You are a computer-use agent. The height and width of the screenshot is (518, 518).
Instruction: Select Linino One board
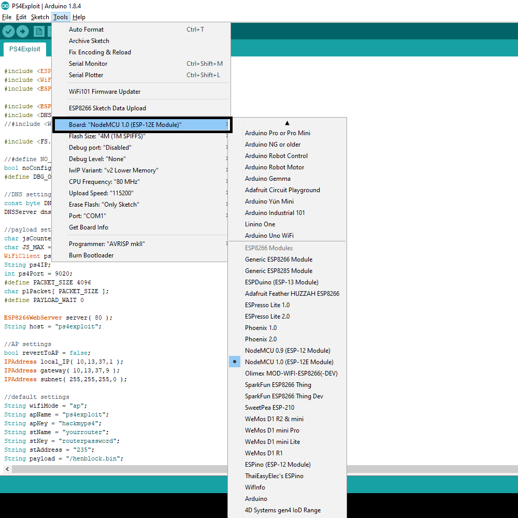287,224
